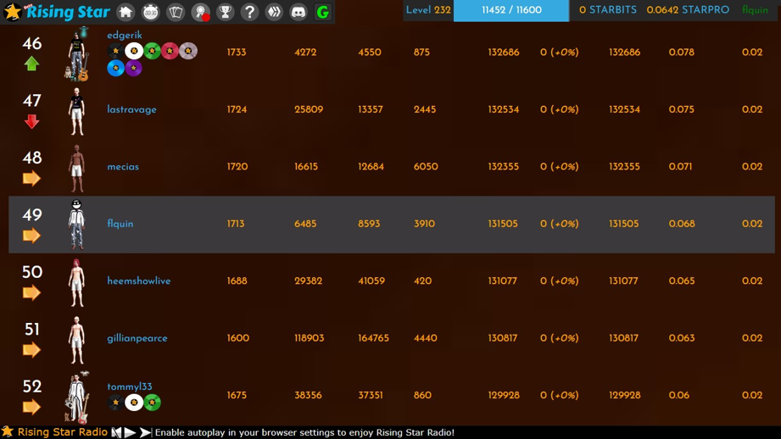Click value 6050 in mecias row
781x439 pixels.
[x=426, y=167]
